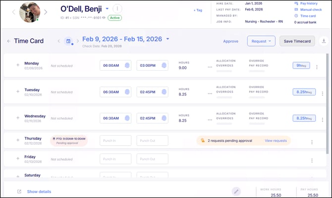
Task: Click the employee more options circle button
Action: (x=117, y=8)
